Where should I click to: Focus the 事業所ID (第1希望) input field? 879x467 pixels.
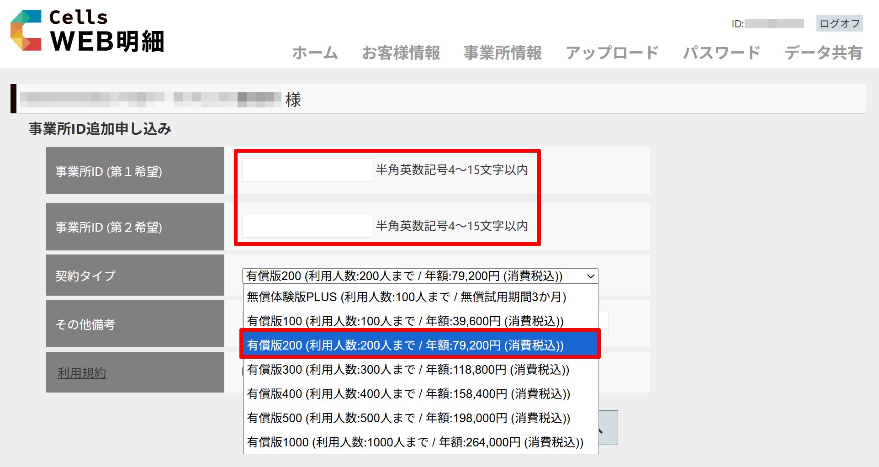tap(307, 170)
